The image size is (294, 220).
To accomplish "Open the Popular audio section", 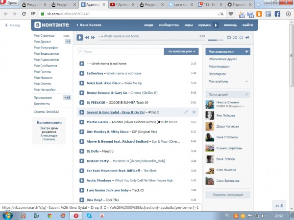I will pyautogui.click(x=217, y=74).
